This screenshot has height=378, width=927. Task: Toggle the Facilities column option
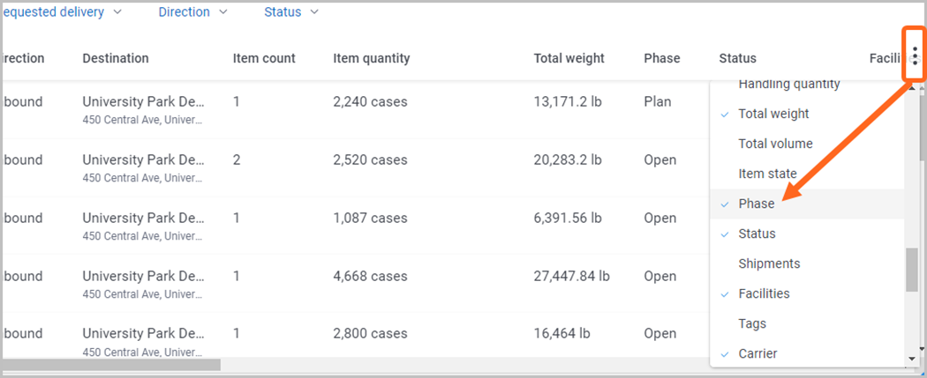point(807,293)
